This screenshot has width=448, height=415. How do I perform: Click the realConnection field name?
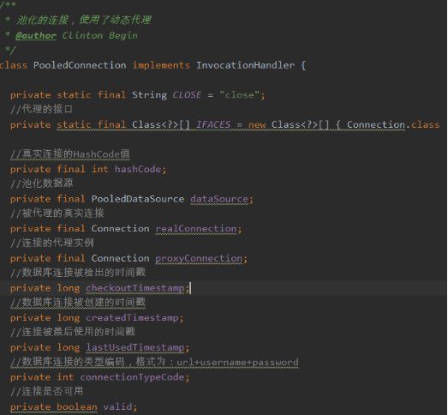click(196, 229)
